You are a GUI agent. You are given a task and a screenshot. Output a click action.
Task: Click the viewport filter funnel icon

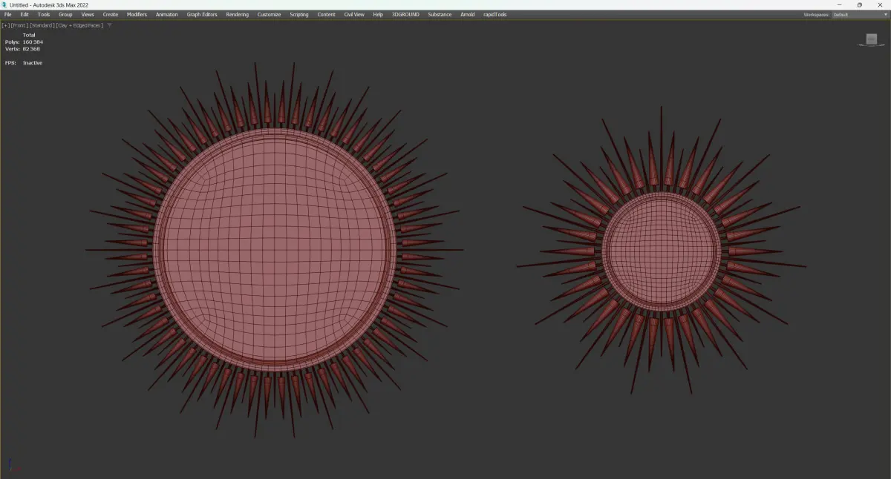coord(110,25)
